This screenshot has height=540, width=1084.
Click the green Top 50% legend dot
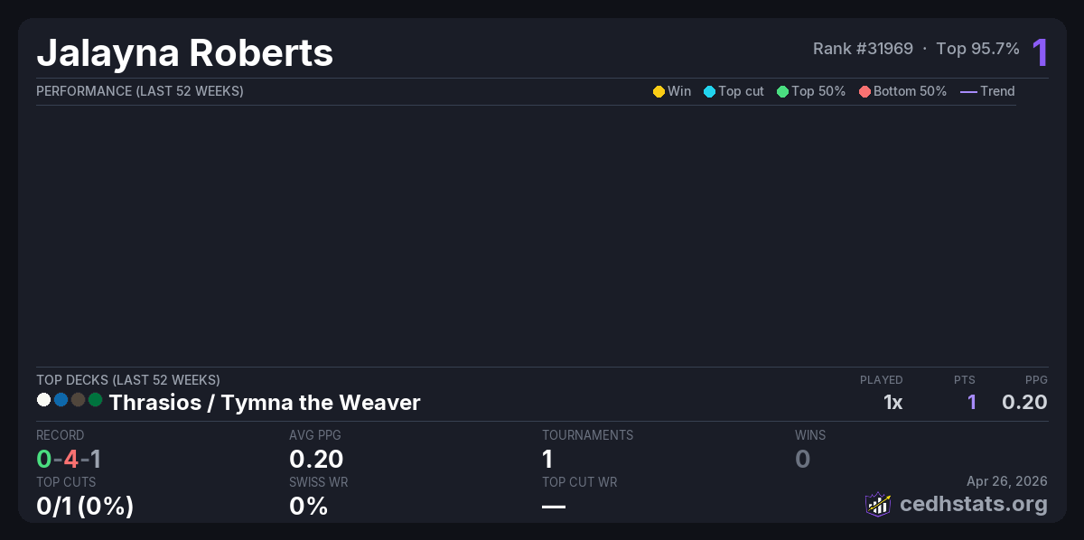[782, 91]
